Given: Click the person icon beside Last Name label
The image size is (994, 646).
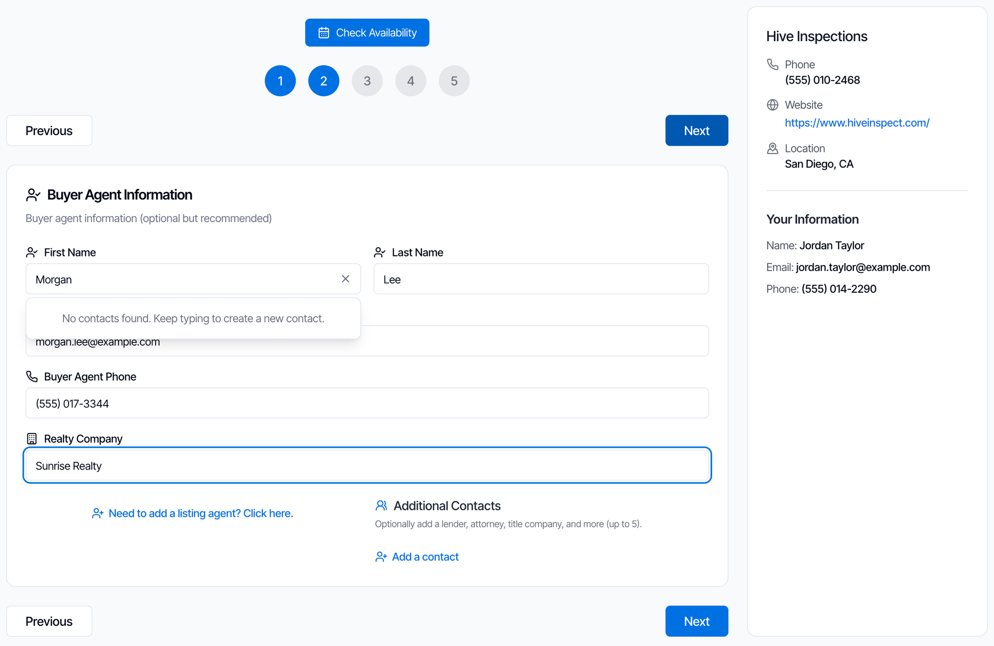Looking at the screenshot, I should coord(380,252).
